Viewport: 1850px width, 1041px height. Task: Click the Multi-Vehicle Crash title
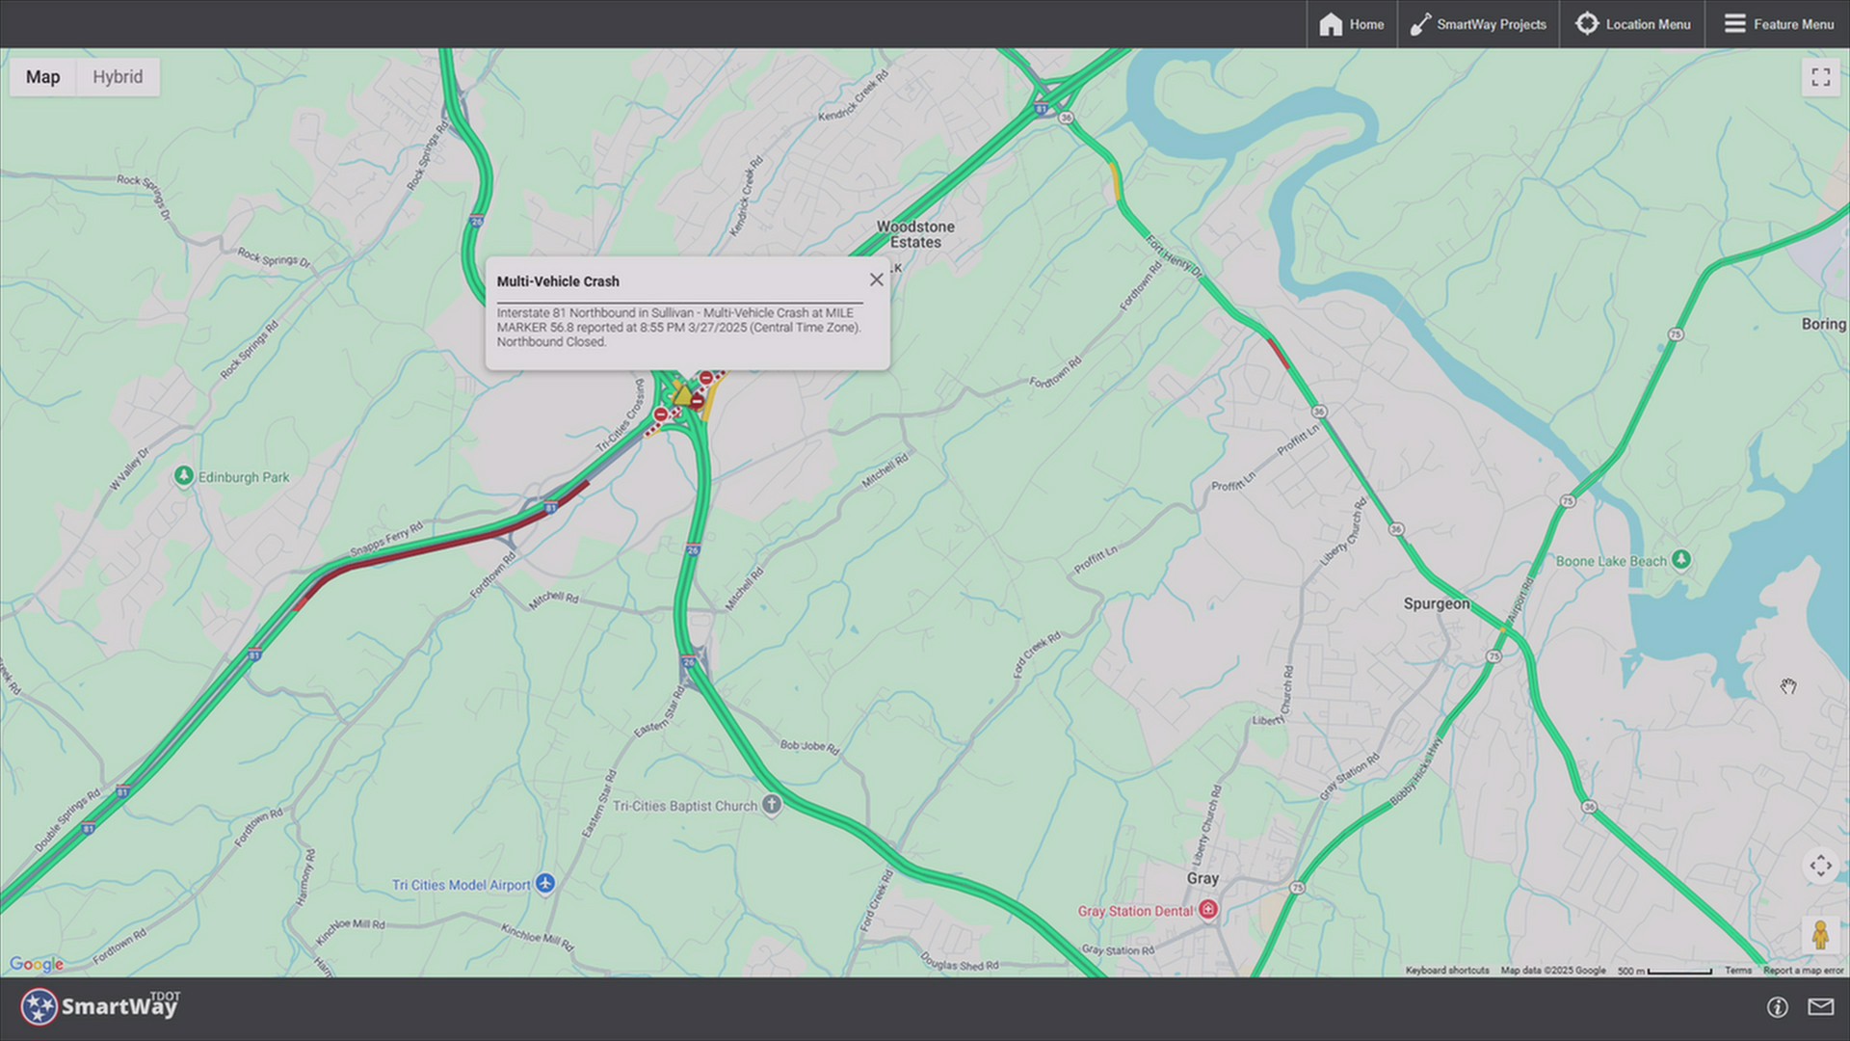point(558,281)
